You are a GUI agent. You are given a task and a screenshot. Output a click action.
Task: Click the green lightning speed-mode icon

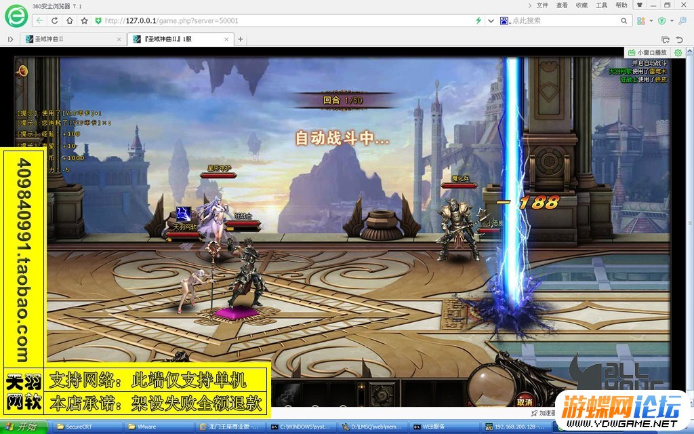point(478,21)
